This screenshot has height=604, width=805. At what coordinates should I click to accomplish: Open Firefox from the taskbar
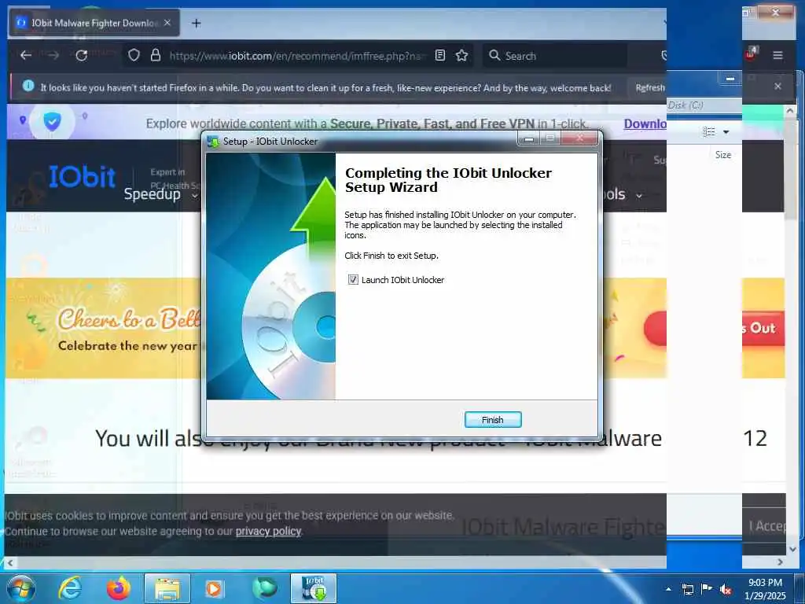tap(119, 588)
